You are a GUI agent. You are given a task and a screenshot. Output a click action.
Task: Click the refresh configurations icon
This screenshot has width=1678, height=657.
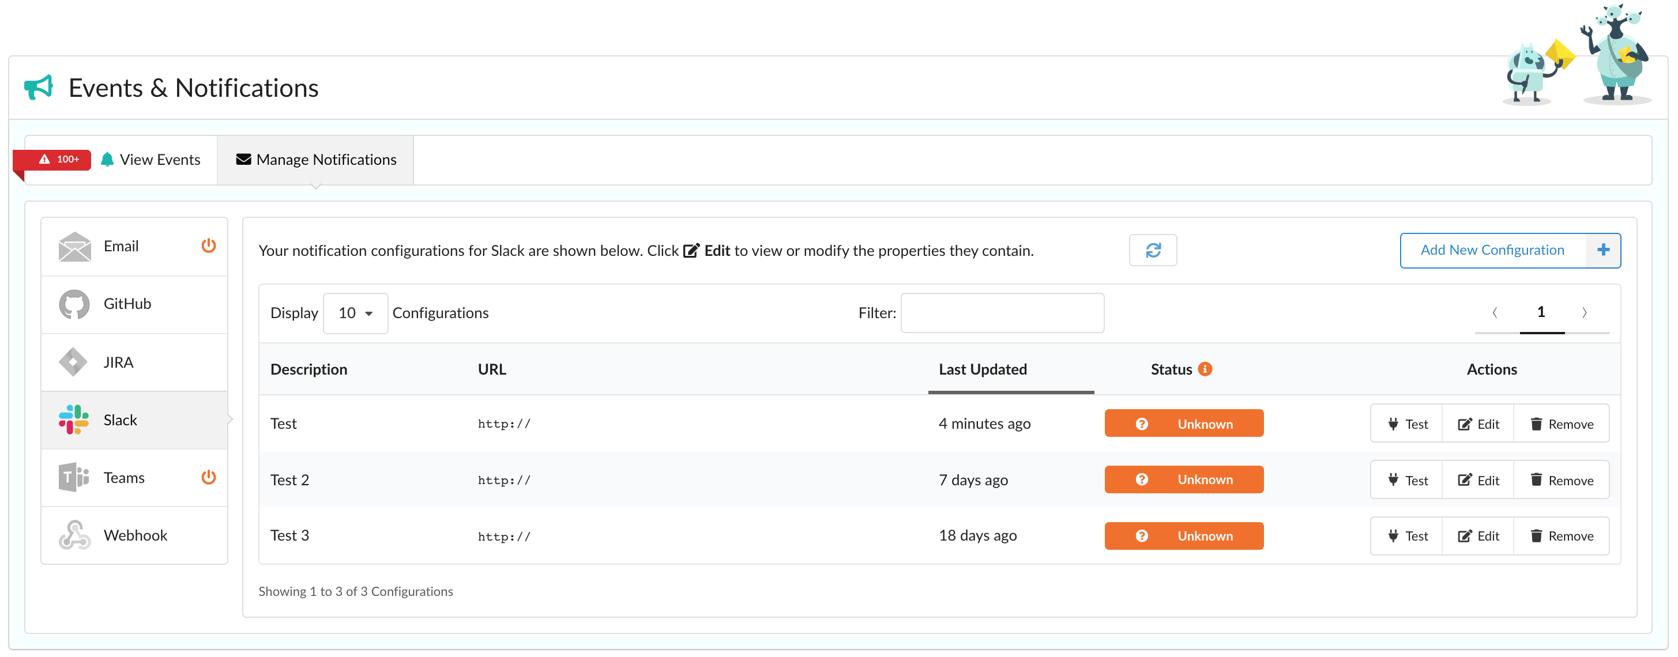(1152, 250)
